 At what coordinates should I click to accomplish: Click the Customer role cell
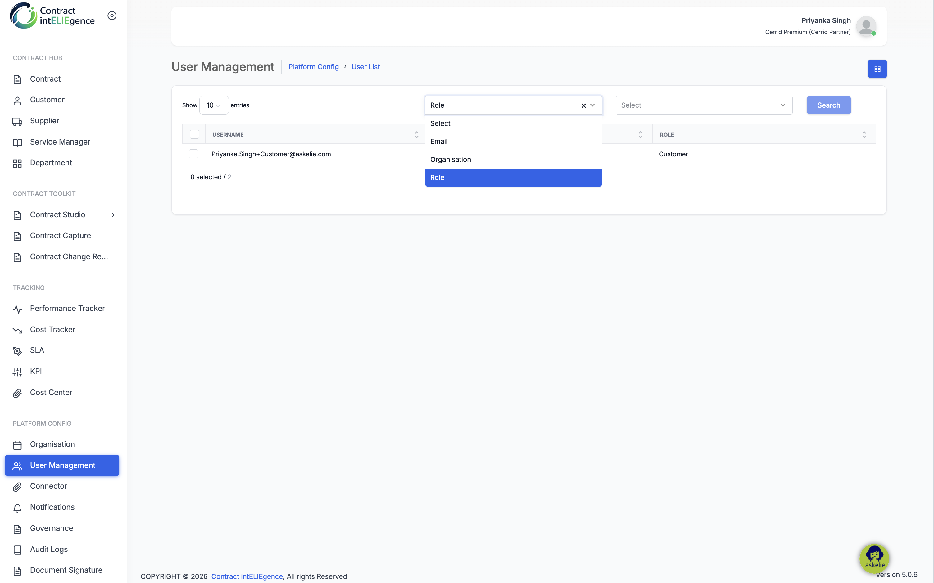point(673,154)
